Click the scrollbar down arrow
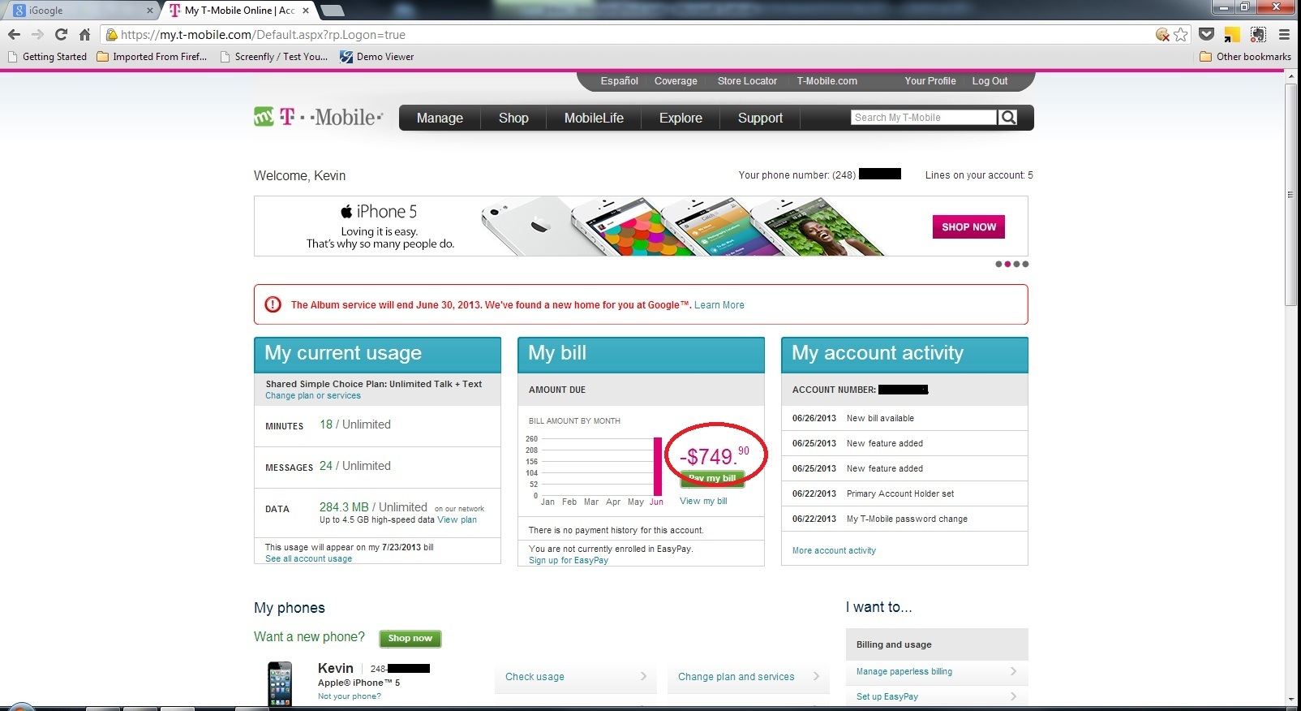Image resolution: width=1301 pixels, height=711 pixels. (1291, 698)
